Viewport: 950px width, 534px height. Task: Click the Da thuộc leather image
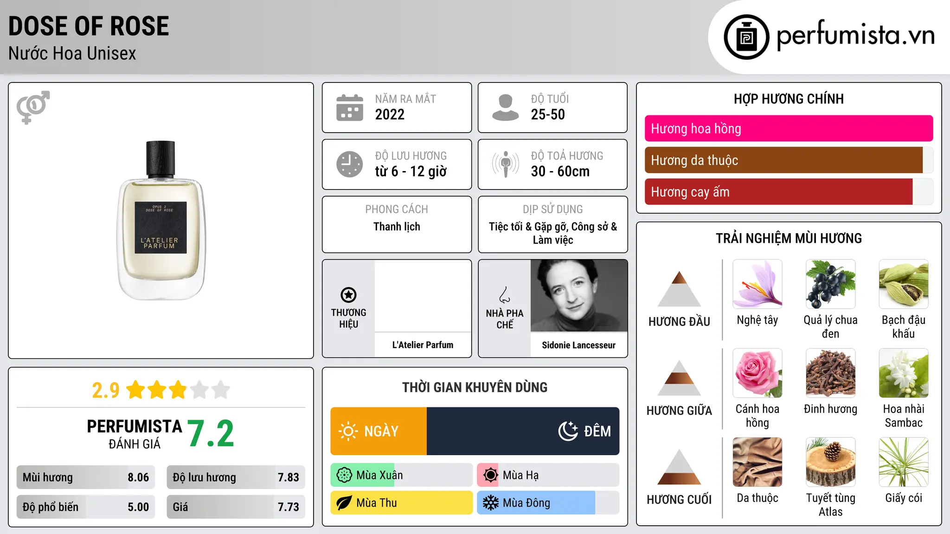(757, 462)
